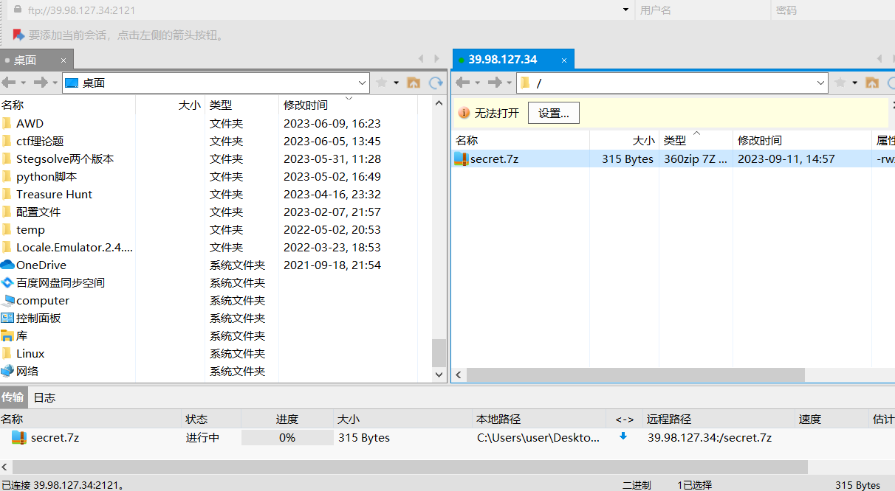Go to local home folder icon
The image size is (895, 491).
tap(414, 83)
